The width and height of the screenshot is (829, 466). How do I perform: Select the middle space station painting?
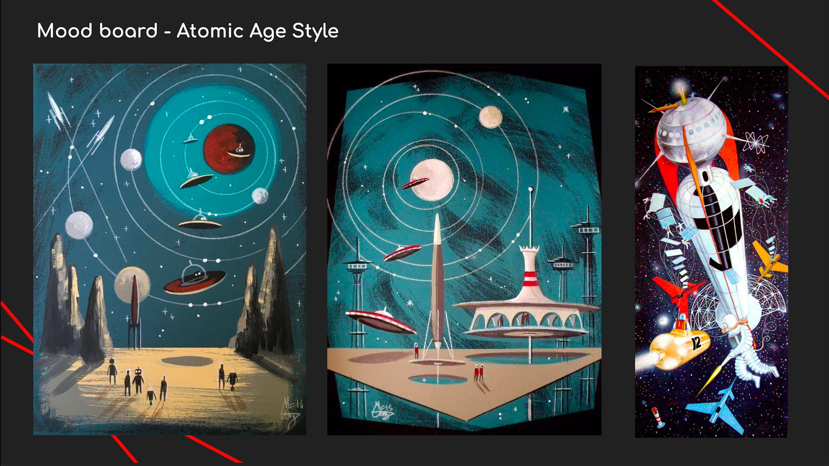[x=464, y=249]
